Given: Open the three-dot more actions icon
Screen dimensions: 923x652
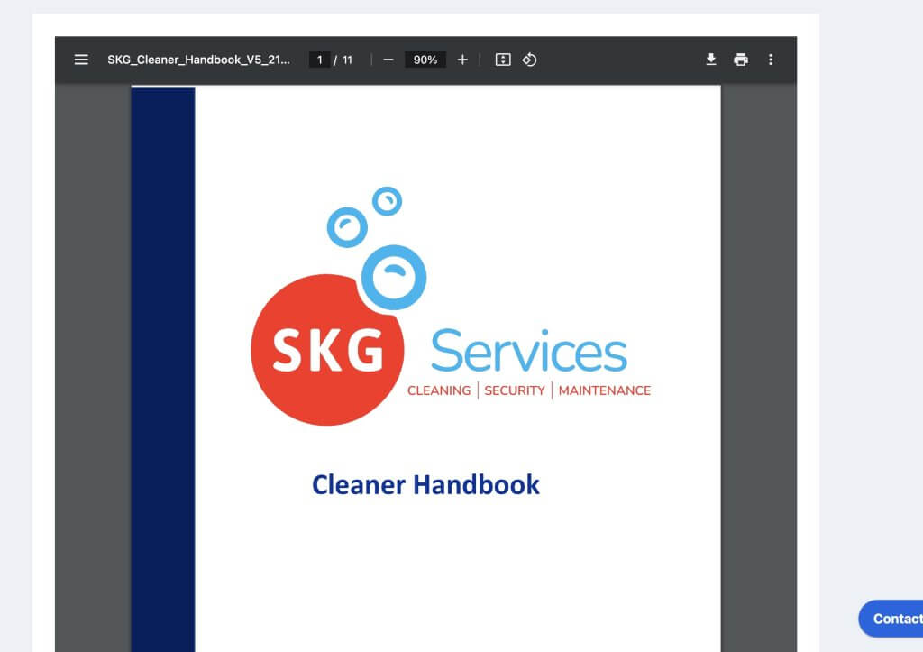Looking at the screenshot, I should [x=771, y=60].
